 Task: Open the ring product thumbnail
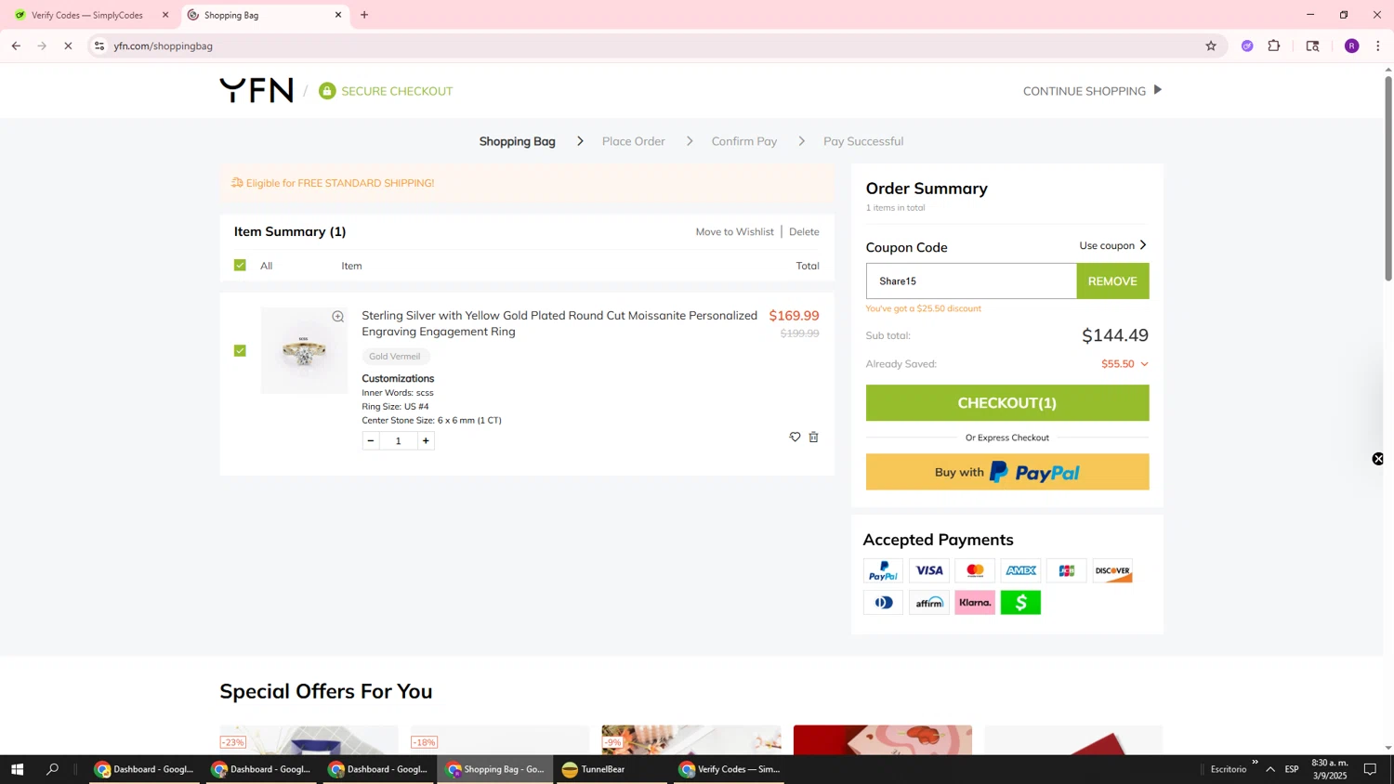click(x=304, y=350)
